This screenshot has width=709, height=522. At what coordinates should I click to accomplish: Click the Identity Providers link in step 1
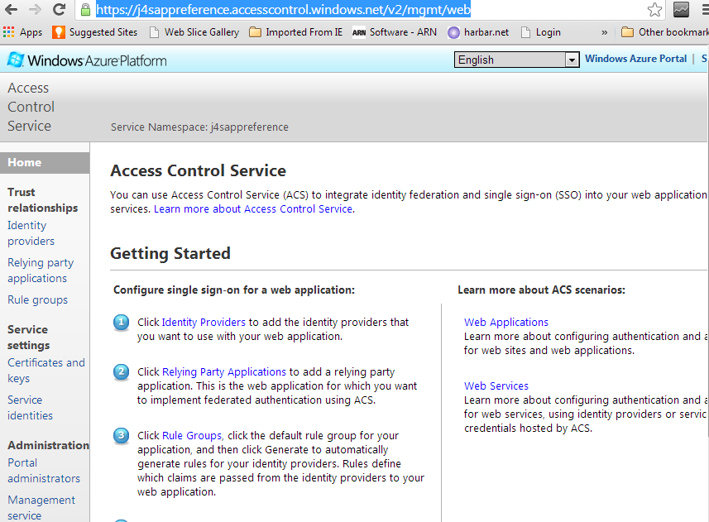coord(204,323)
